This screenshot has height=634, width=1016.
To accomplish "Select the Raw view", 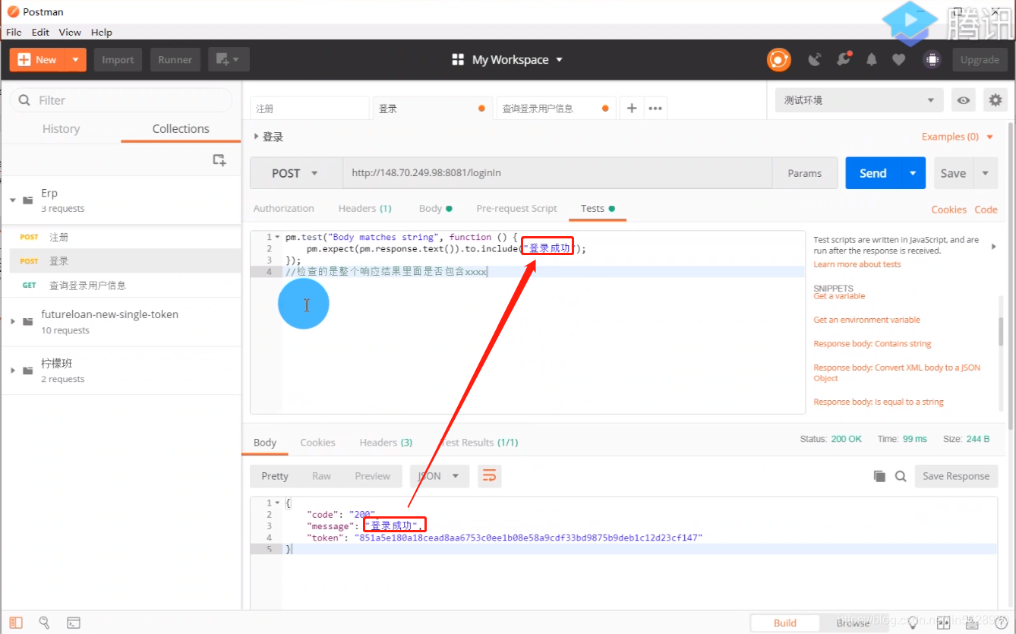I will pos(321,476).
